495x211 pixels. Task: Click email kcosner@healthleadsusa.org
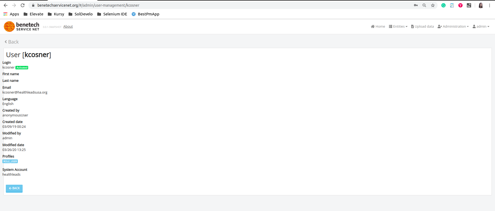click(25, 92)
